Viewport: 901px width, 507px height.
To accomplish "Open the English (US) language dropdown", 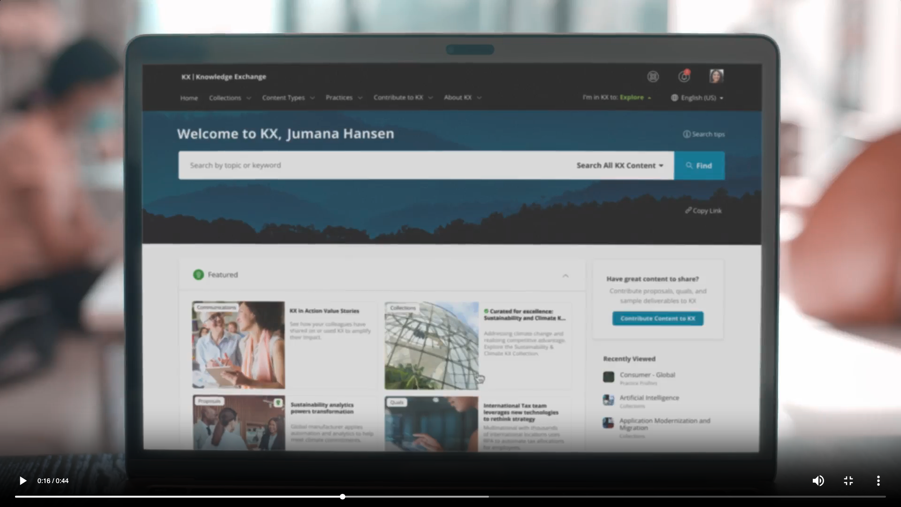I will (698, 98).
